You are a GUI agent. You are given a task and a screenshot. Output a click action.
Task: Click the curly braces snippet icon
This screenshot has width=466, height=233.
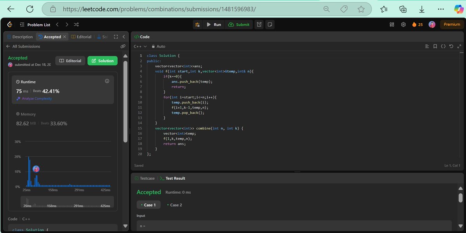tap(443, 46)
